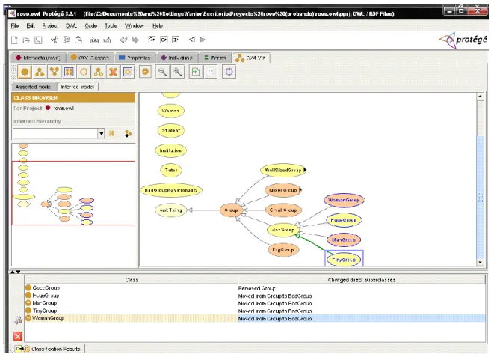Switch to the Asserted model tab

point(34,87)
